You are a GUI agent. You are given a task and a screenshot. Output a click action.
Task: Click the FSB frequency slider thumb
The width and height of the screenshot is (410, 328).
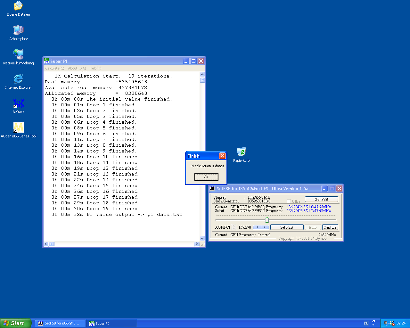point(267,219)
